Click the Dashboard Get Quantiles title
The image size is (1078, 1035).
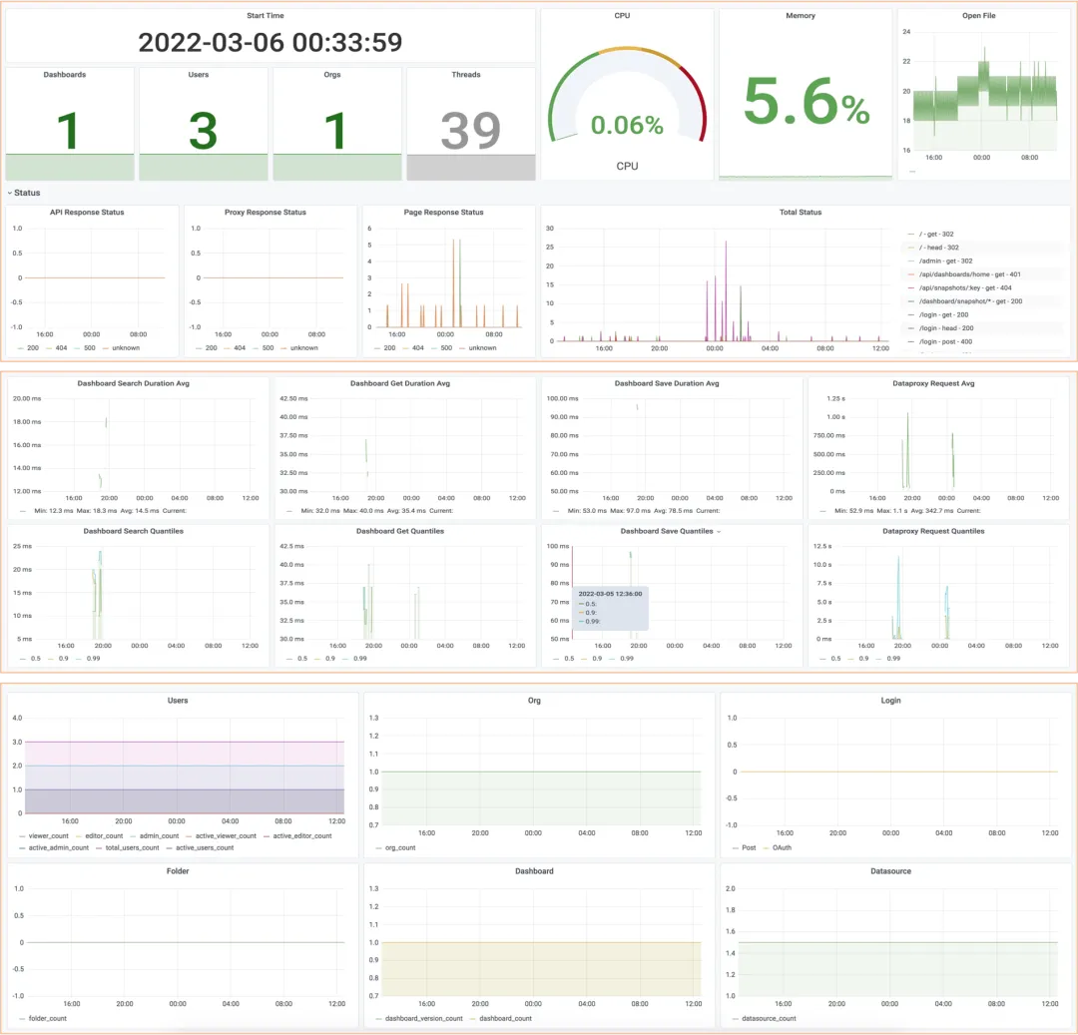click(400, 531)
